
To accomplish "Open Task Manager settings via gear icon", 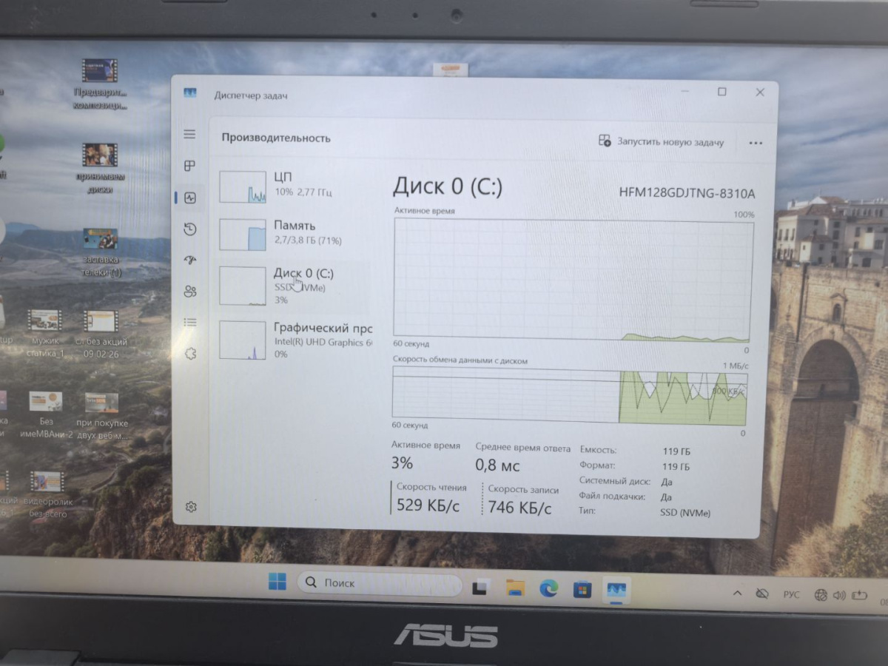I will coord(190,506).
